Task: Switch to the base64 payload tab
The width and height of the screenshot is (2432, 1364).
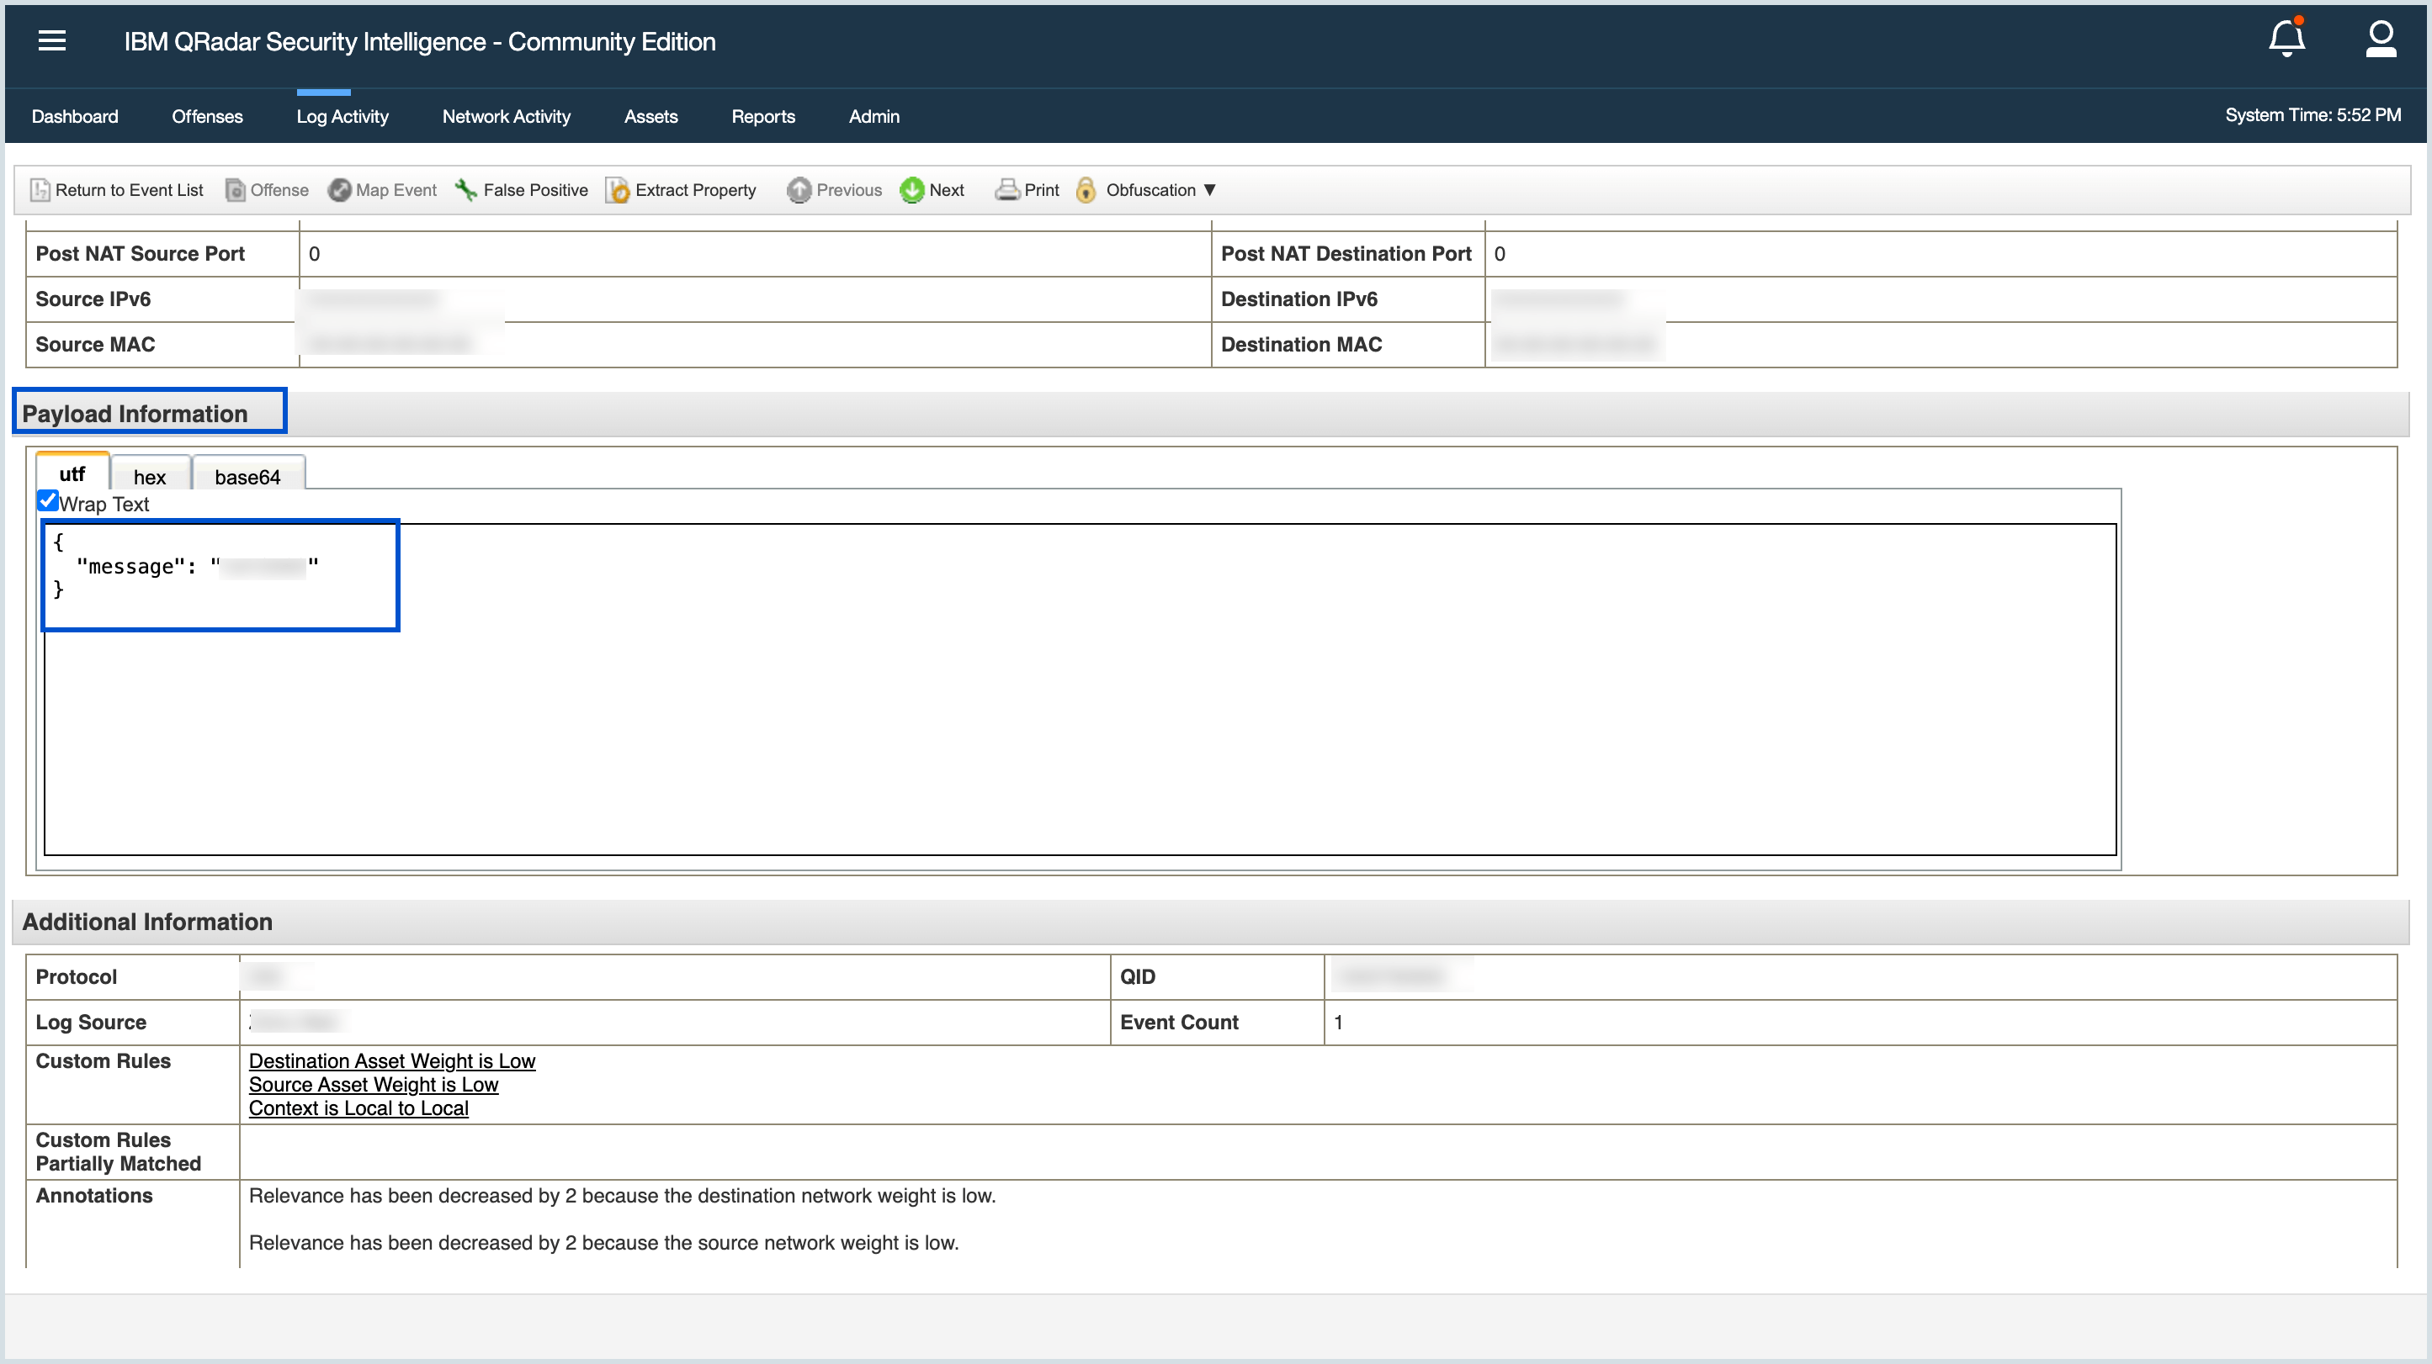Action: [247, 476]
